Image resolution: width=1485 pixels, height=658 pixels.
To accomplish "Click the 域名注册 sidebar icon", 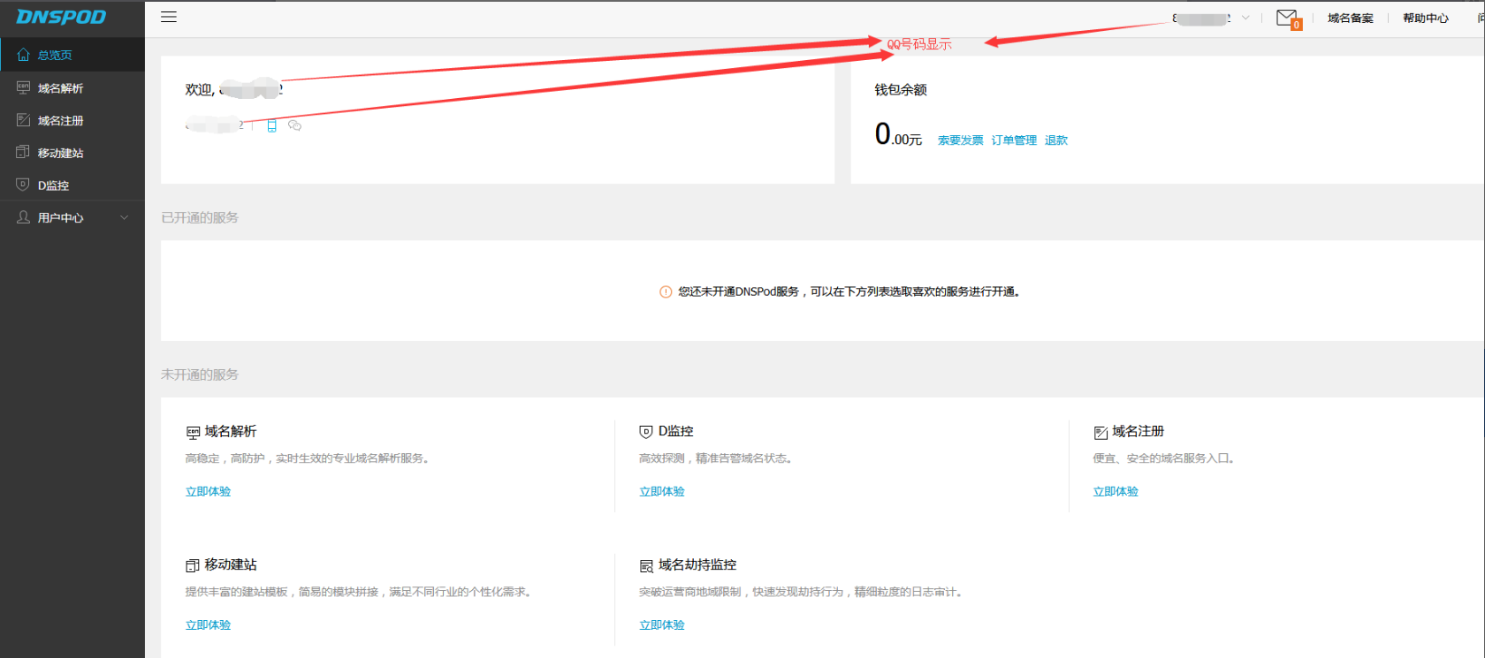I will (x=24, y=120).
